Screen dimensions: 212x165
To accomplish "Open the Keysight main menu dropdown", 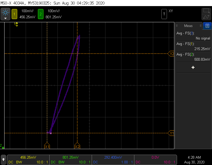I will click(x=5, y=14).
